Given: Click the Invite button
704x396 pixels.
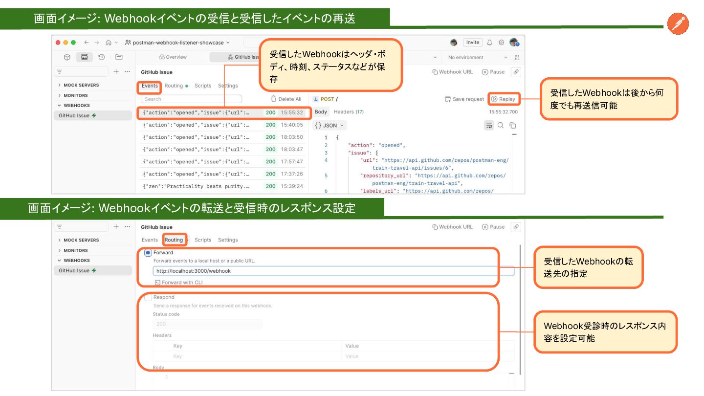Looking at the screenshot, I should coord(473,43).
